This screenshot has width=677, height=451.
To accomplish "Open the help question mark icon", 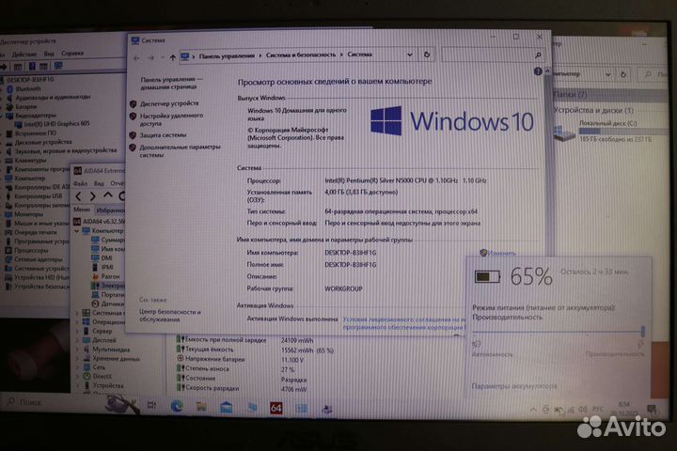I will point(538,71).
